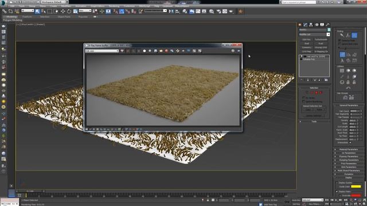Open frame buffer channel dropdown

point(102,51)
